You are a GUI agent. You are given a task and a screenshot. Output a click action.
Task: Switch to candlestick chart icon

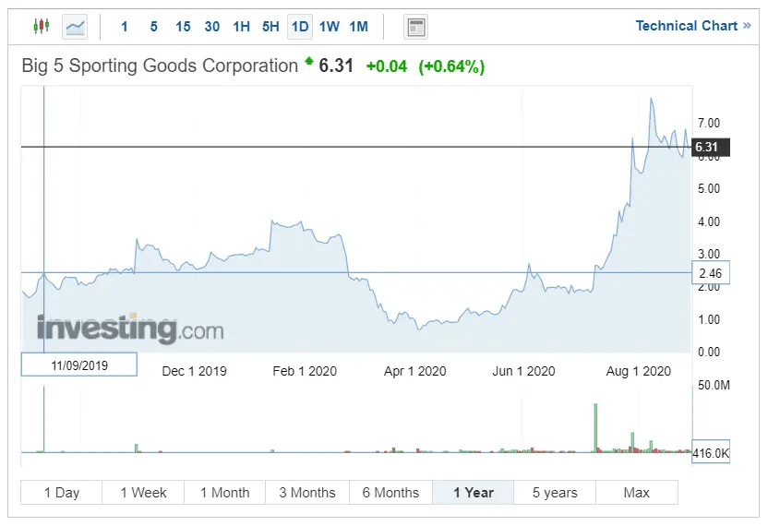(42, 26)
